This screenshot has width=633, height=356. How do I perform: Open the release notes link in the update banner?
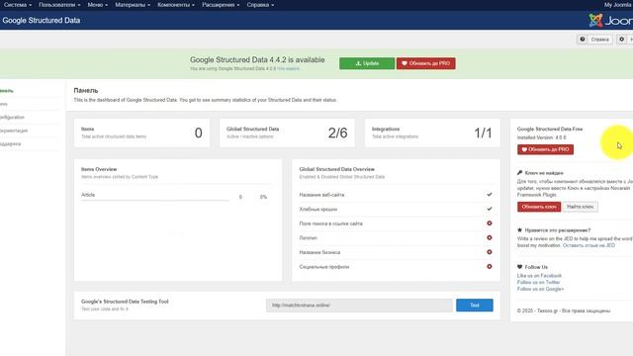coord(288,68)
